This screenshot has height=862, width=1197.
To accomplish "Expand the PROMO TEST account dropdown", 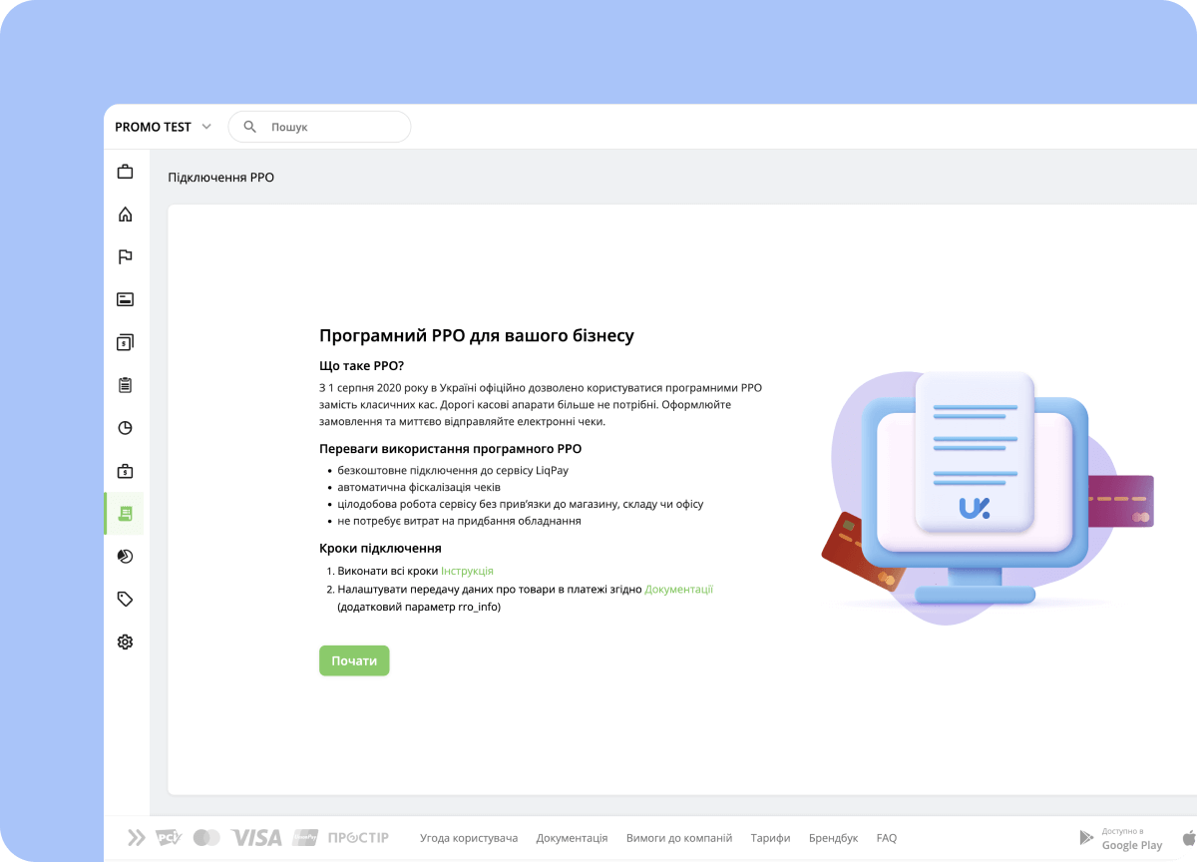I will [x=163, y=127].
